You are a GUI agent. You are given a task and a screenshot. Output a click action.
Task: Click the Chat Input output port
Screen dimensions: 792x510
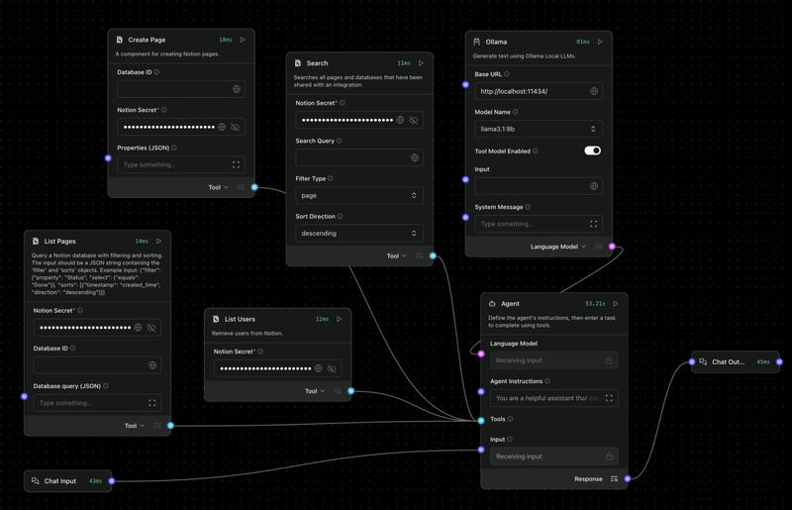coord(112,480)
